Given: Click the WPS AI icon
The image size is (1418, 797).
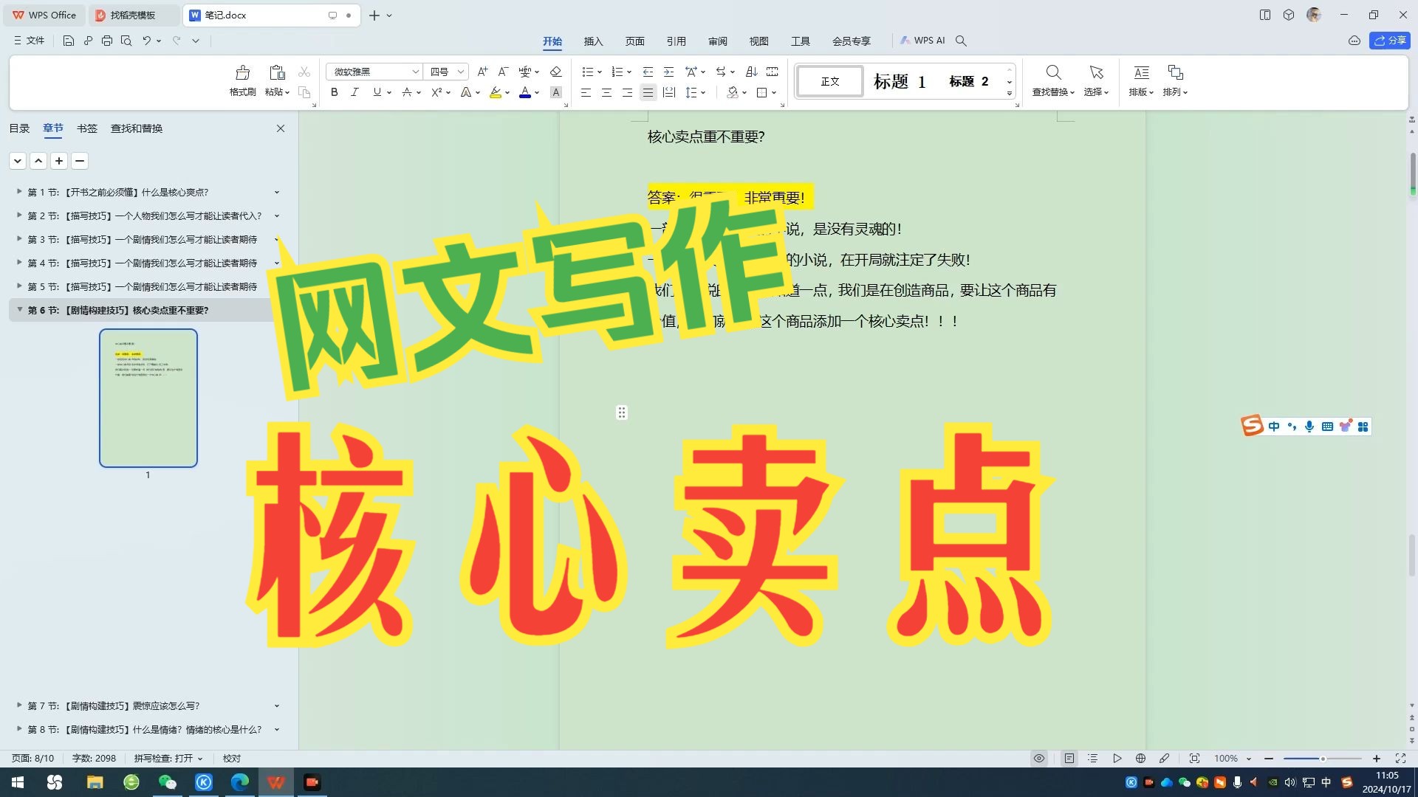Looking at the screenshot, I should coord(921,41).
